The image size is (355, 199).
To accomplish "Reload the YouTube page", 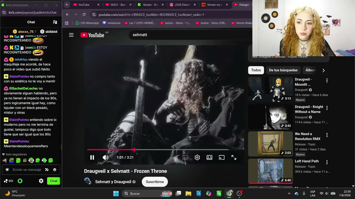I will click(84, 15).
